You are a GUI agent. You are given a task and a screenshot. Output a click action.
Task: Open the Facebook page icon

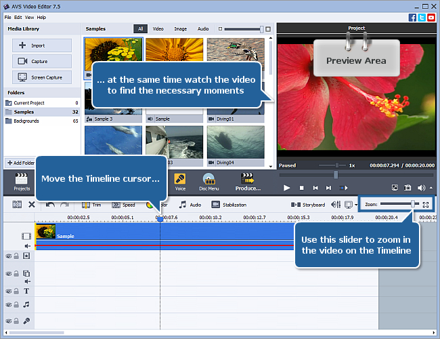tap(412, 18)
